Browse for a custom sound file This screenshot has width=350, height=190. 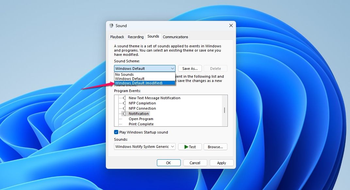coord(215,147)
